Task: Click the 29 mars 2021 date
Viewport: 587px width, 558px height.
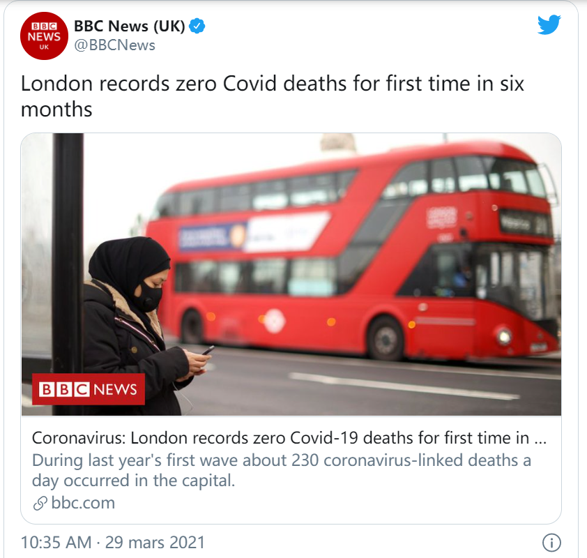Action: (x=155, y=542)
